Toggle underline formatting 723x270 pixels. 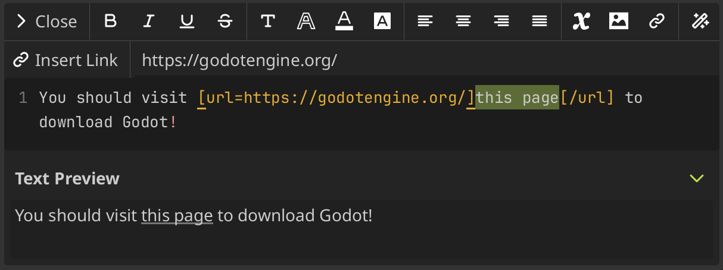(x=187, y=21)
